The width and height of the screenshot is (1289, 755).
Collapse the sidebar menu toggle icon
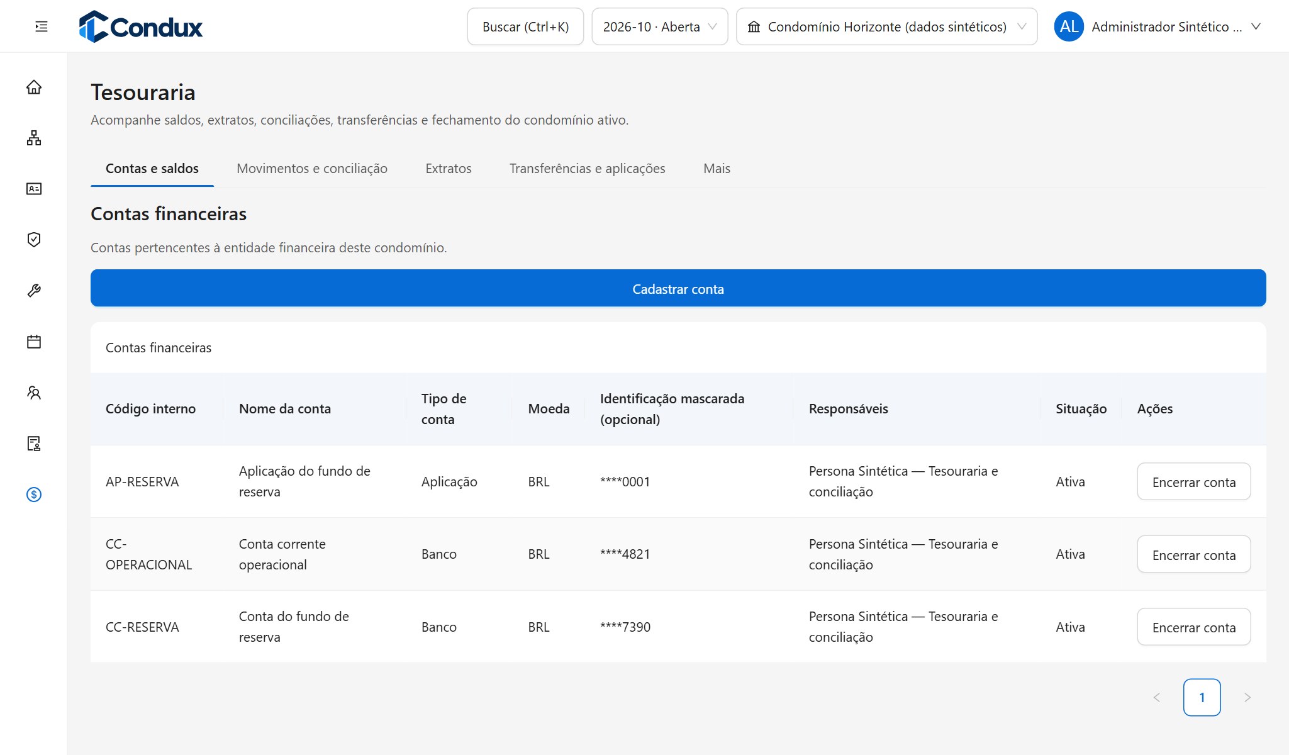(x=42, y=26)
